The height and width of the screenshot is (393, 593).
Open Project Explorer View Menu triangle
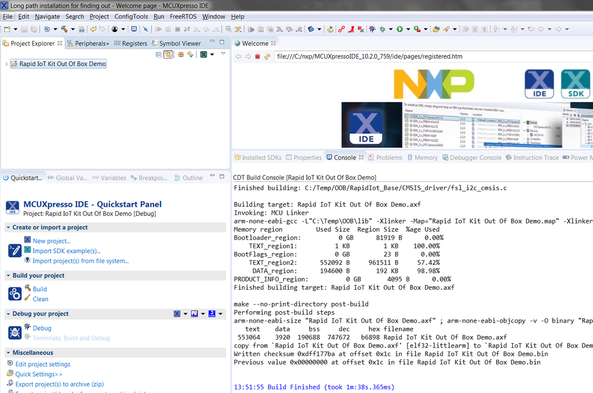click(223, 54)
